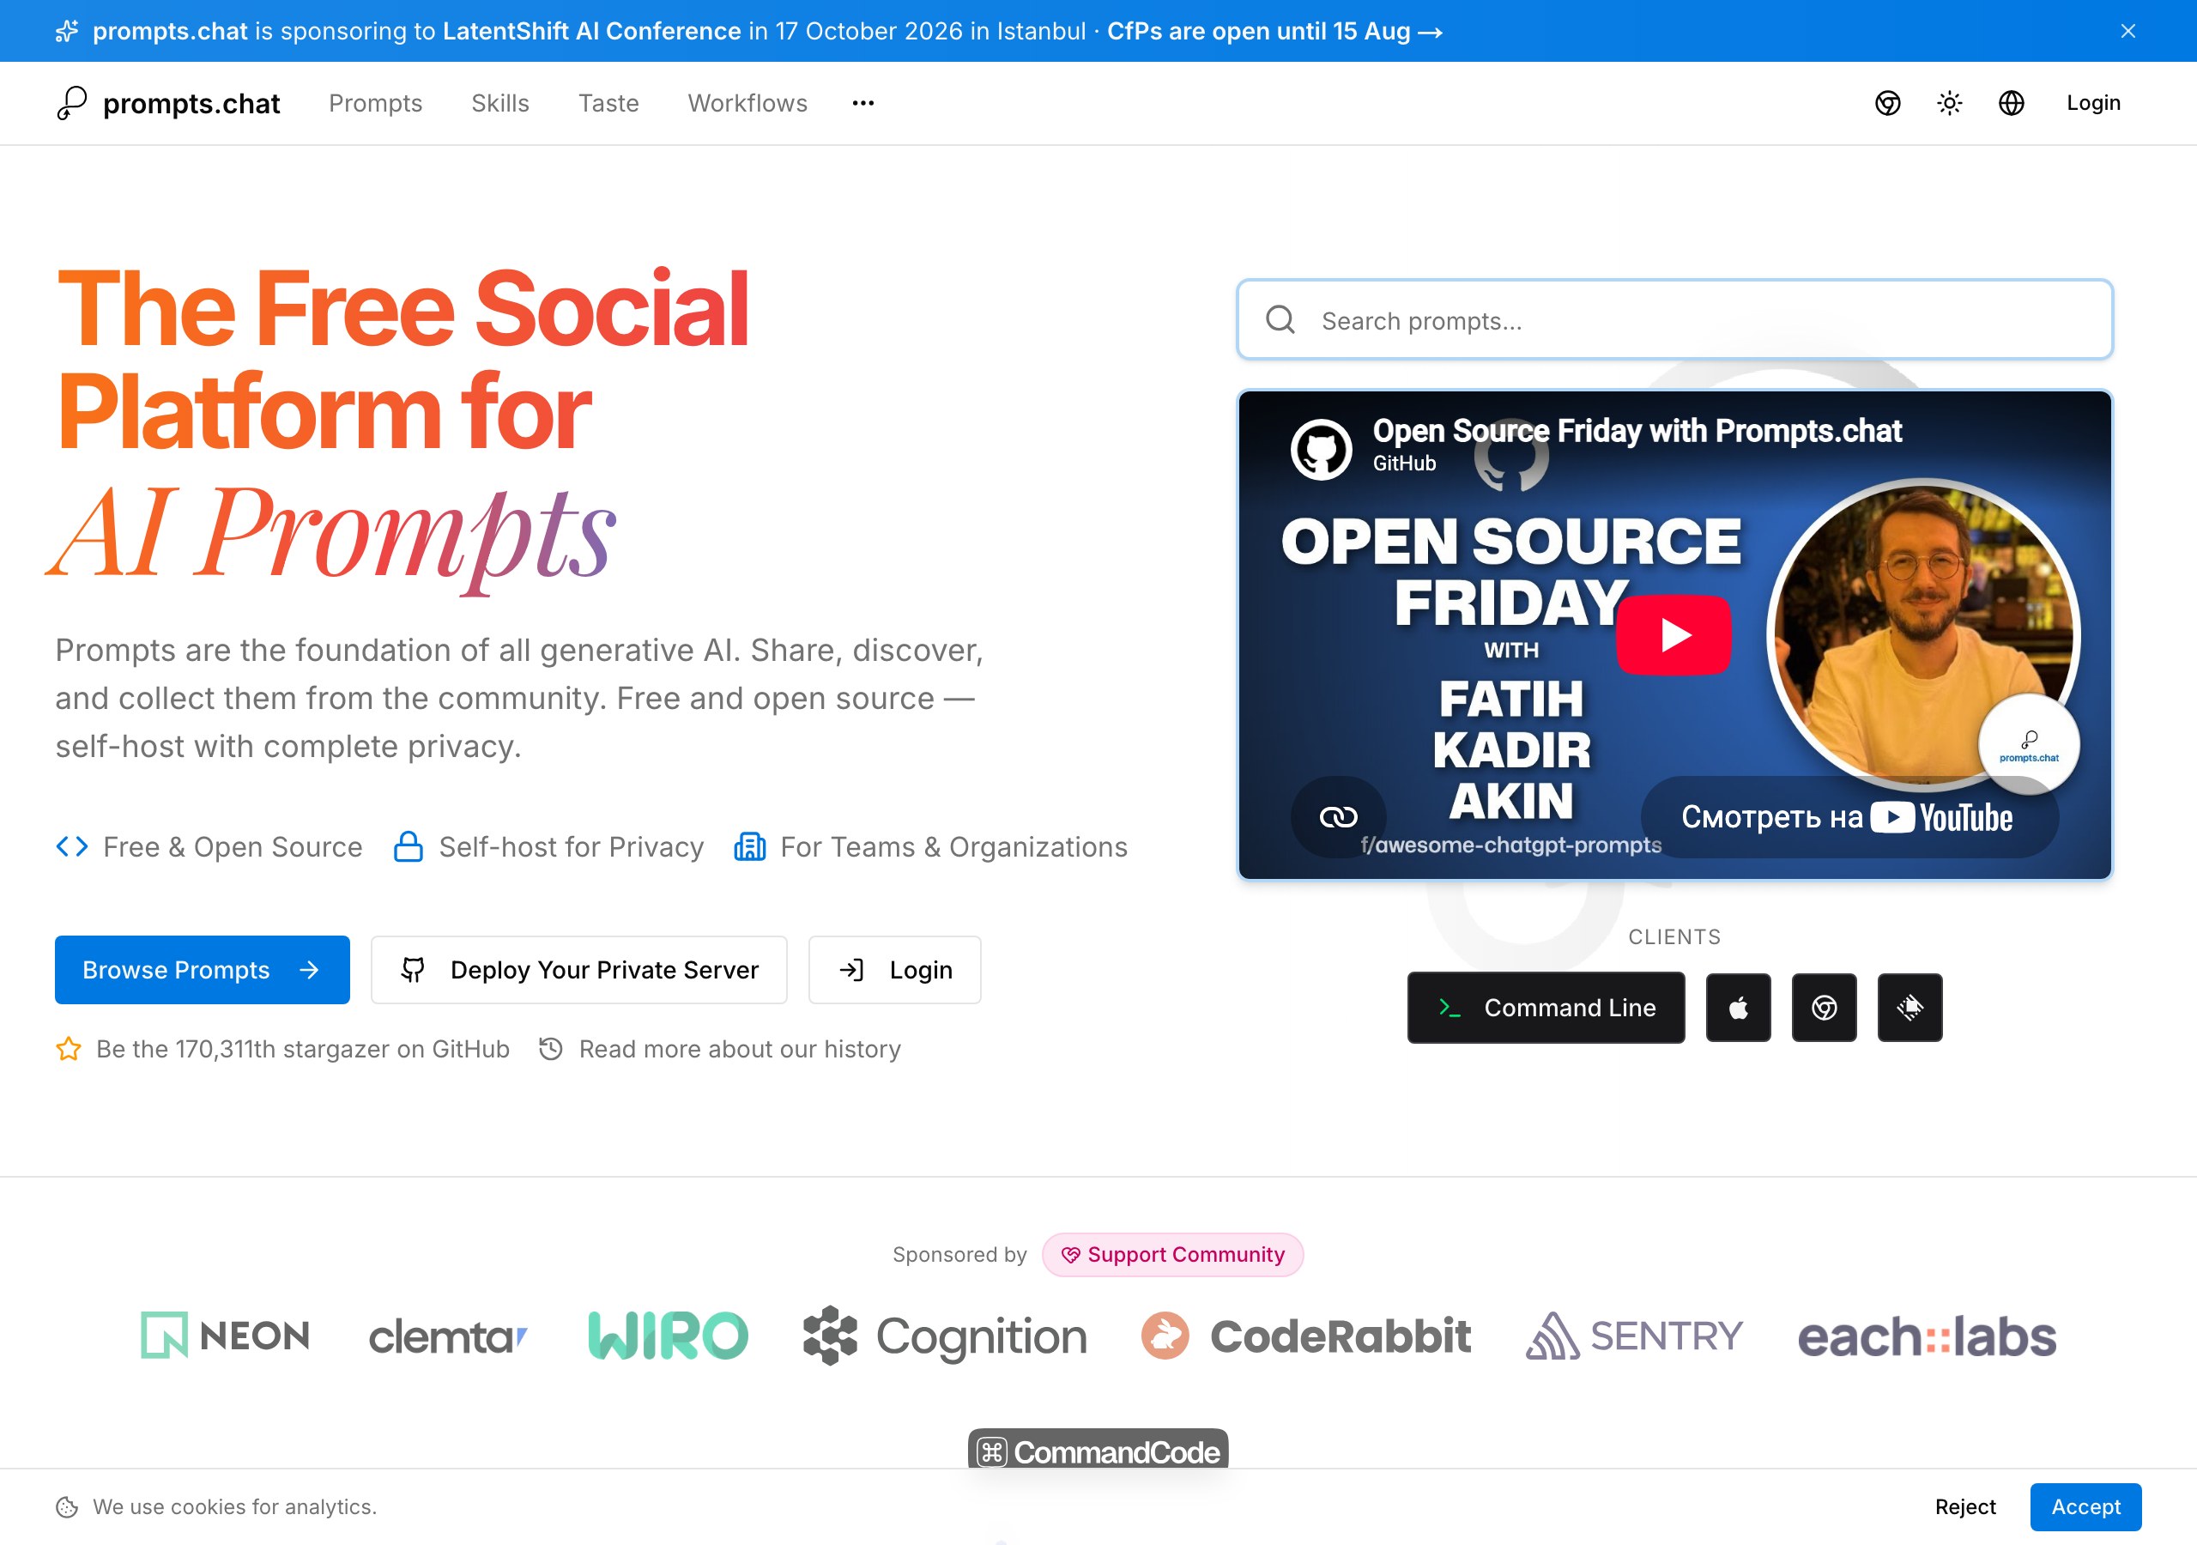
Task: Click the prompts.chat brand name
Action: click(x=191, y=102)
